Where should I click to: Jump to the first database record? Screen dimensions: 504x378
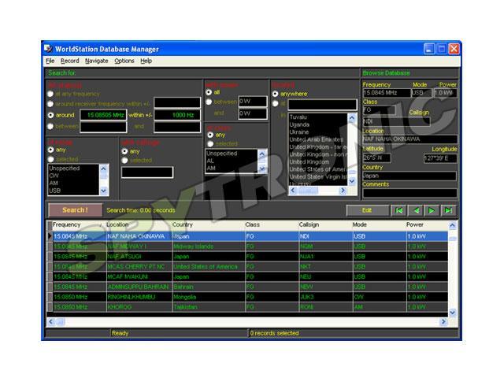(400, 210)
